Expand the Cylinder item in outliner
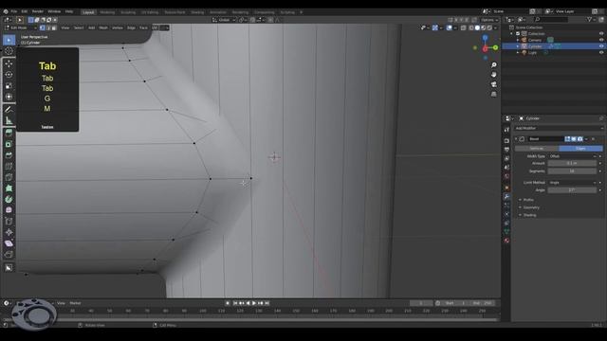 point(518,46)
